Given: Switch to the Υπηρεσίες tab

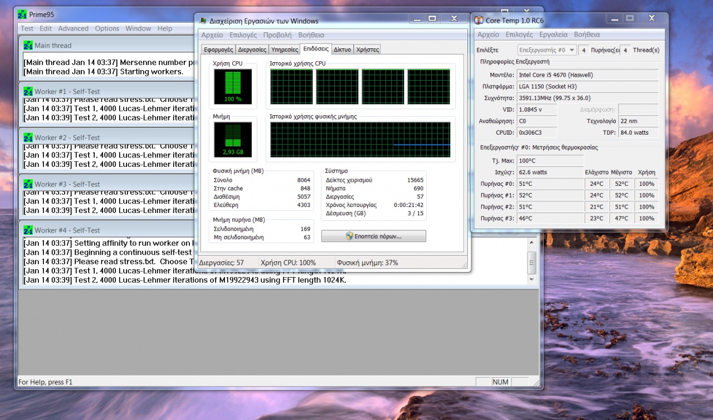Looking at the screenshot, I should 285,50.
